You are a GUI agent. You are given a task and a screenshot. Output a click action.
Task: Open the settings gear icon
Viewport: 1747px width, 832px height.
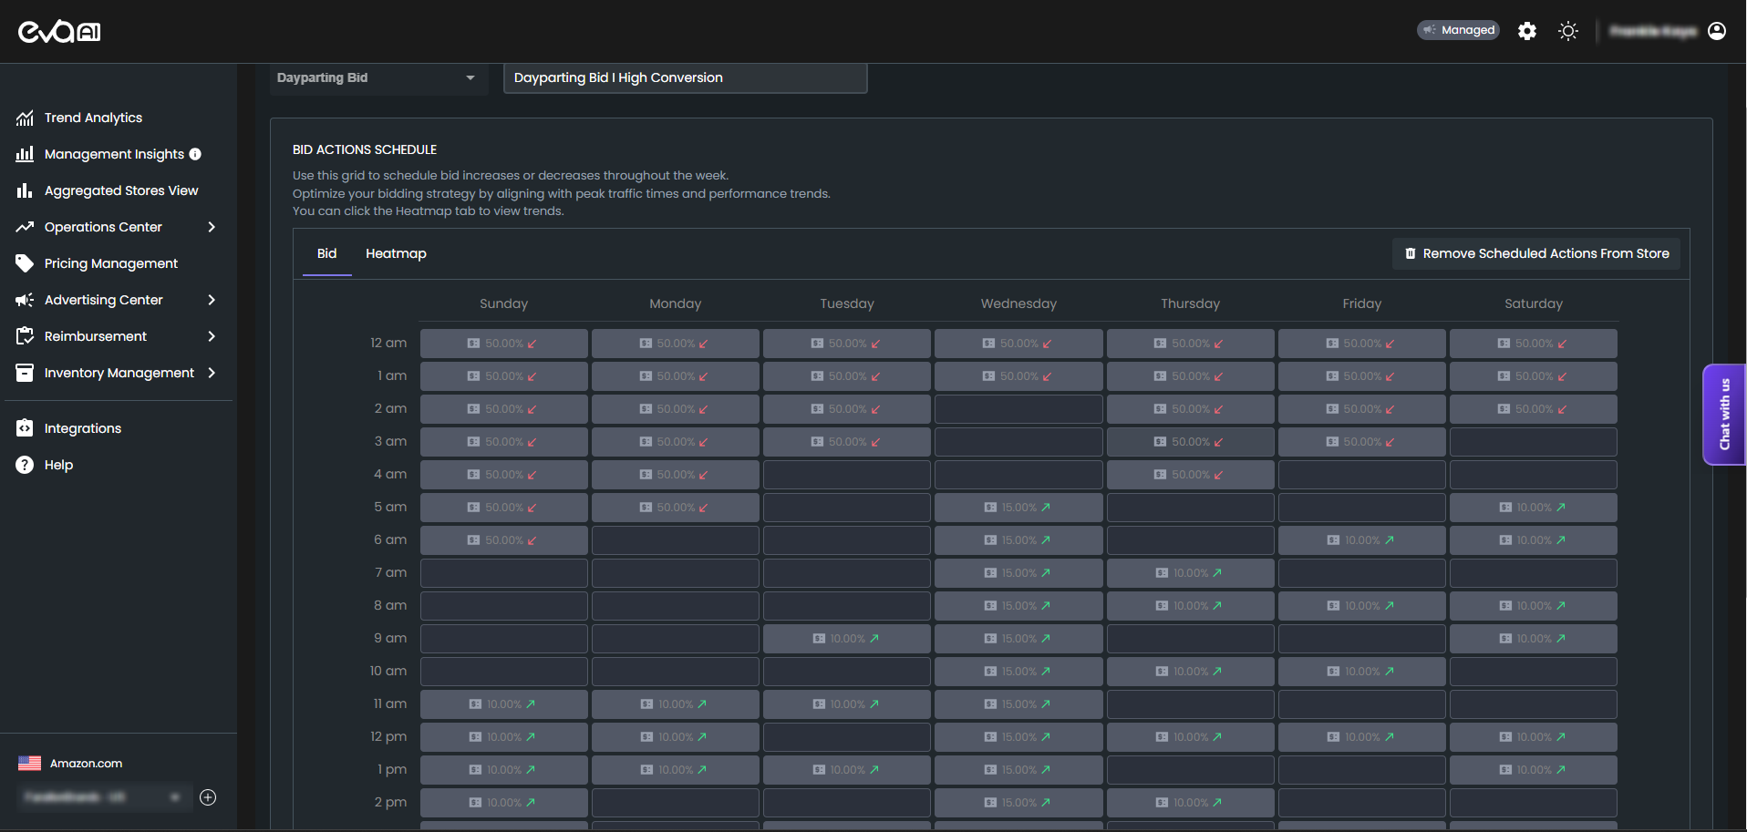(x=1527, y=31)
